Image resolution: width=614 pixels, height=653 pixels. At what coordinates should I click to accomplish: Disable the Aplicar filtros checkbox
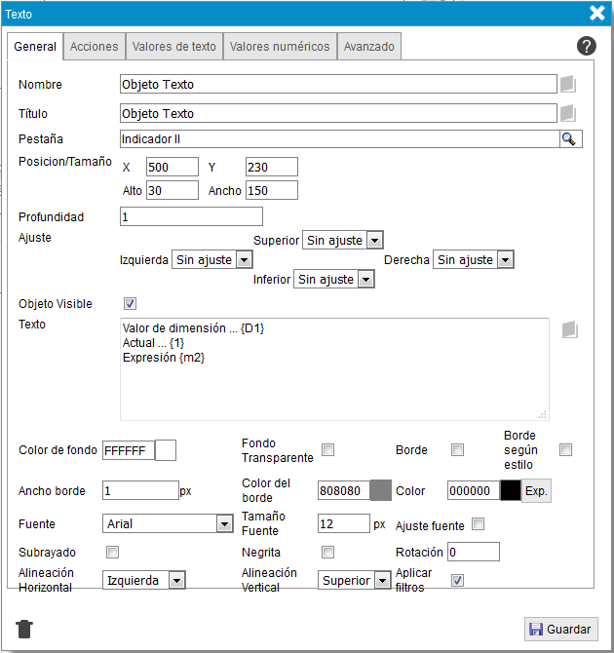coord(457,581)
